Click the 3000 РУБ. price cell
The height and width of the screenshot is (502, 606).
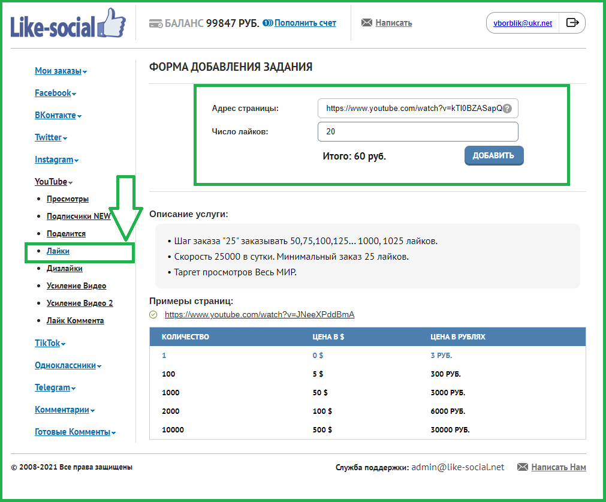pos(448,393)
